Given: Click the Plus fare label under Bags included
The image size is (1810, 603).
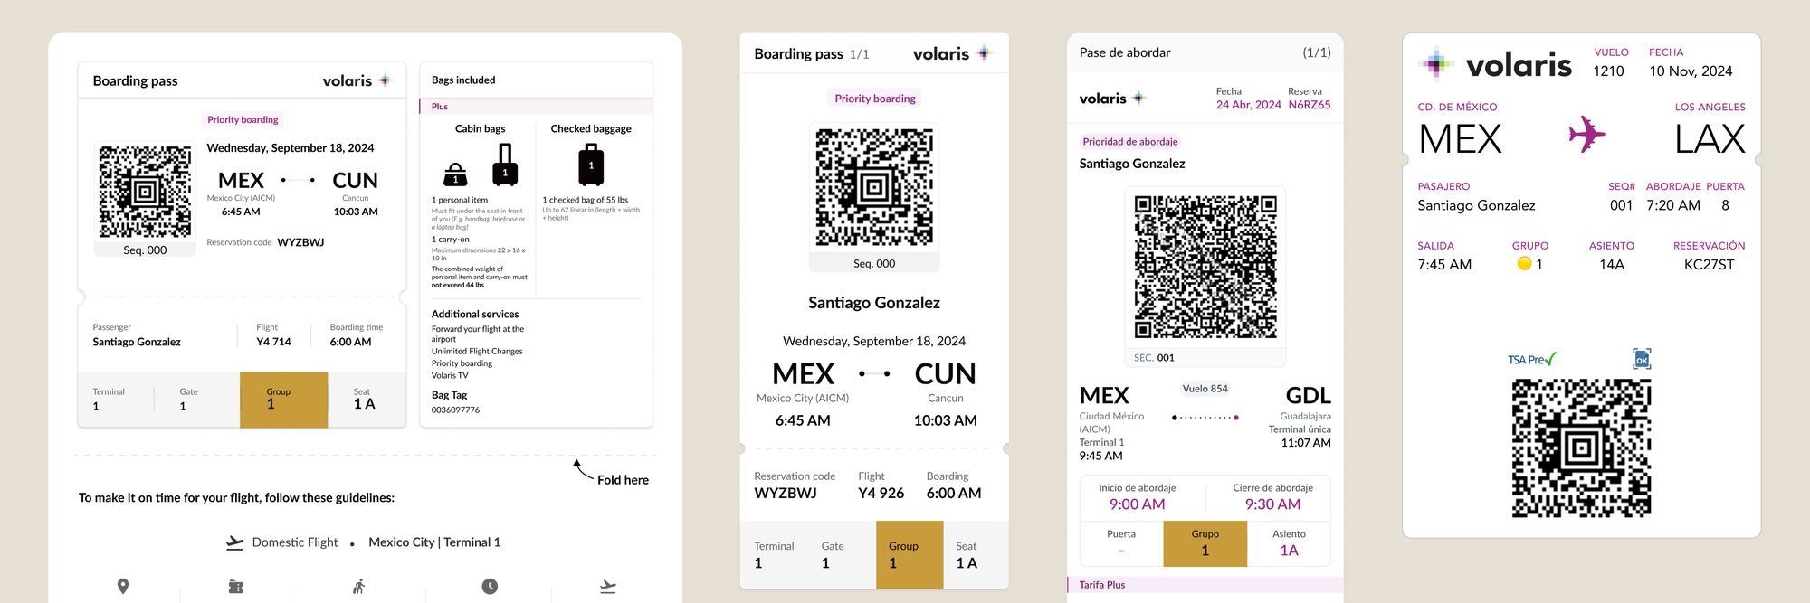Looking at the screenshot, I should 440,107.
